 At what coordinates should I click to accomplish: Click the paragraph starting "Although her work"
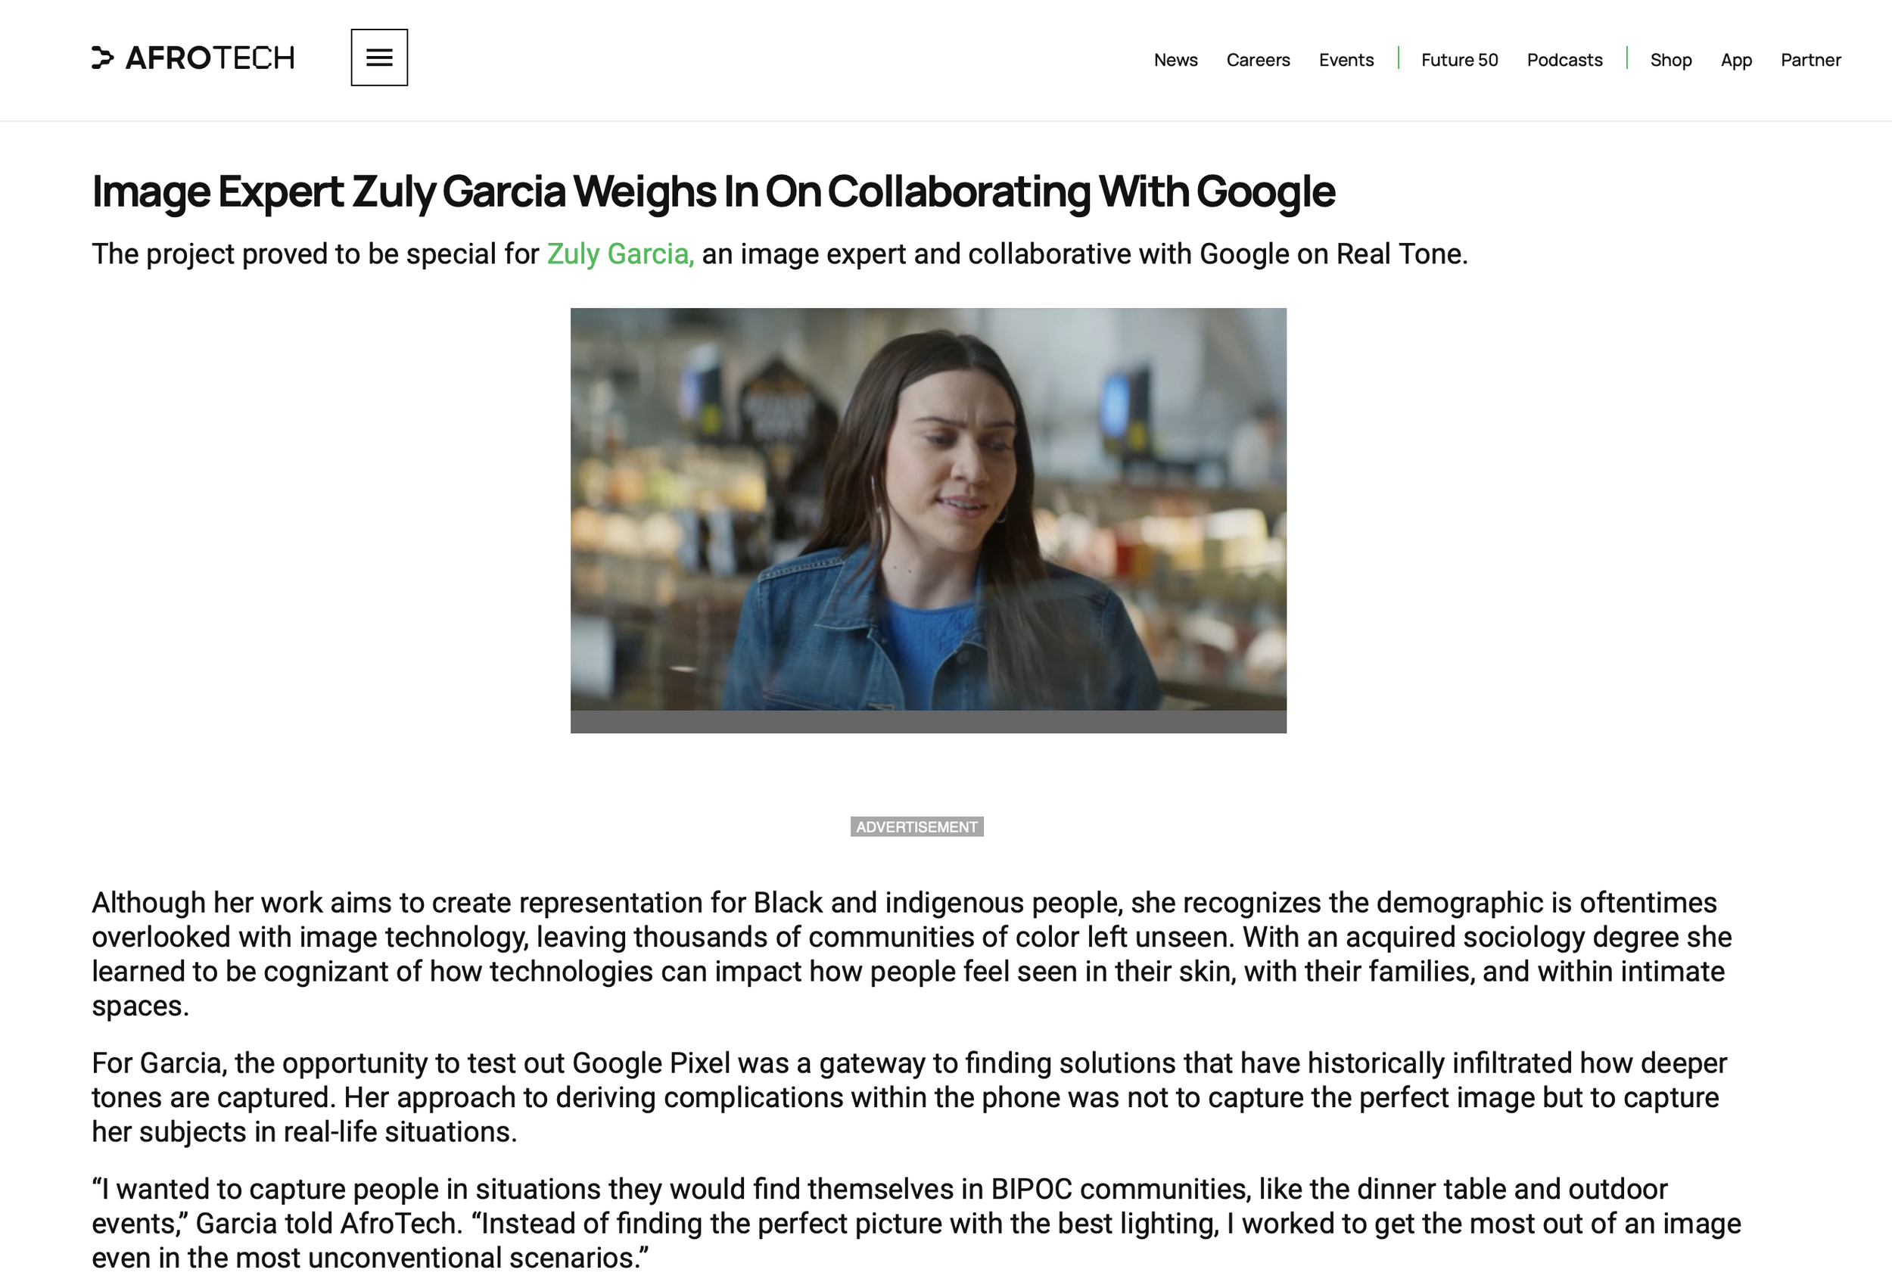coord(912,954)
